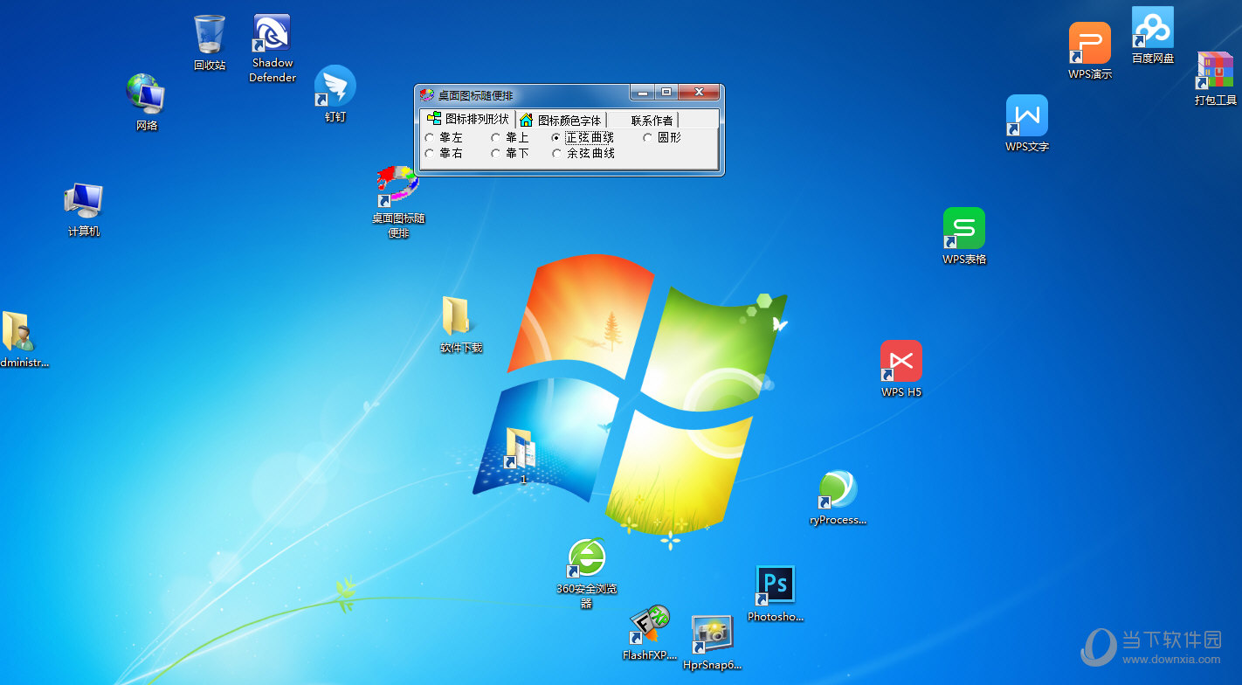Select the 靠上 align-top radio option
Screen dimensions: 1242x685
click(x=510, y=137)
